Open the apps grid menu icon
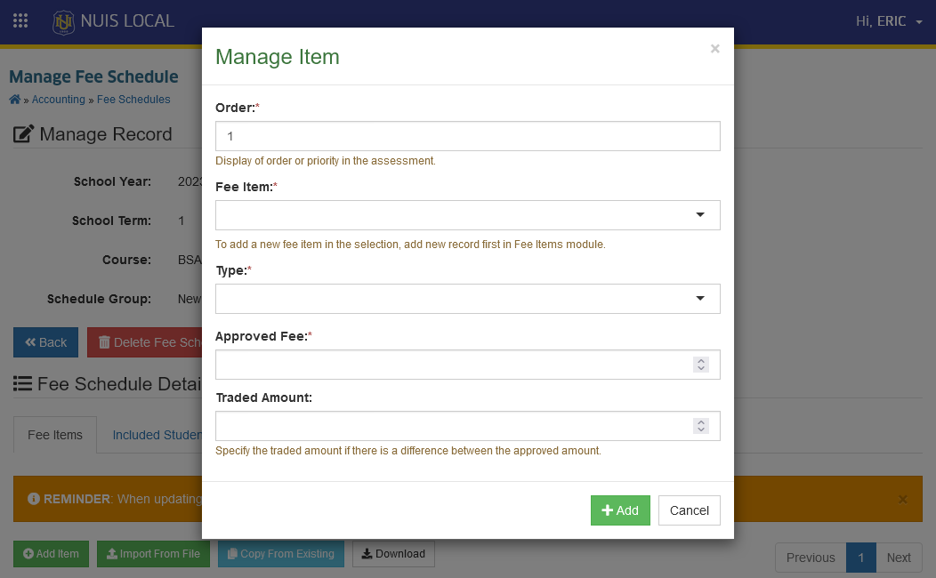Screen dimensions: 936x578 point(20,20)
